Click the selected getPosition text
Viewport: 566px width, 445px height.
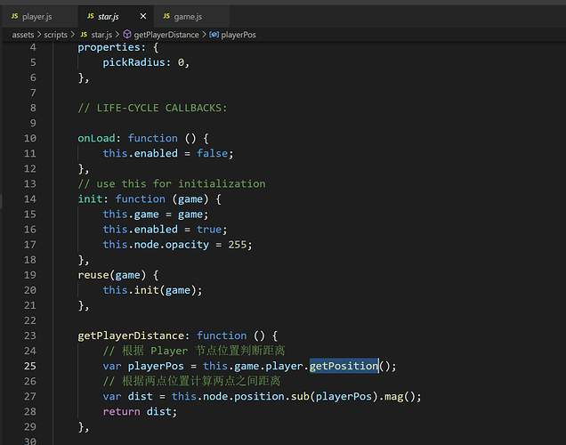[344, 366]
